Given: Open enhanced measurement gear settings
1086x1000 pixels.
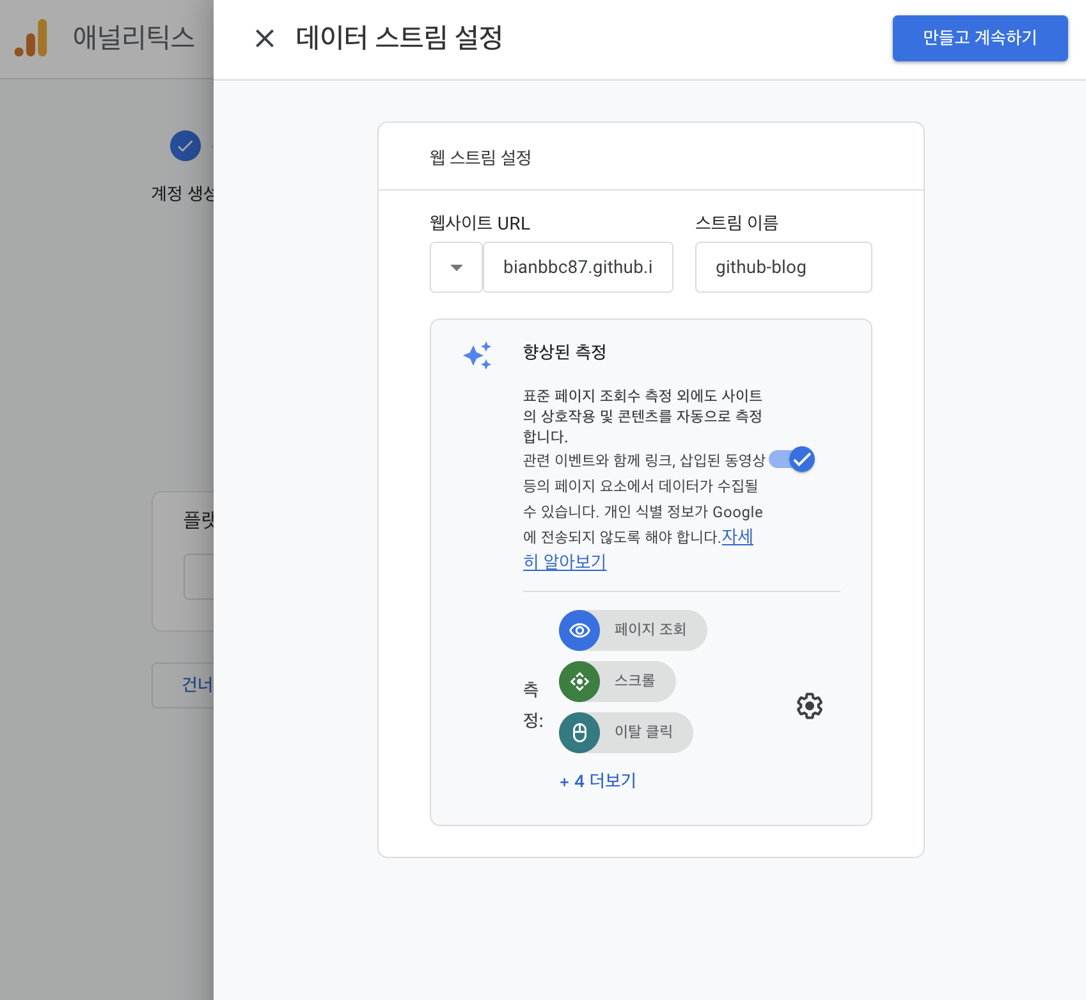Looking at the screenshot, I should point(809,706).
